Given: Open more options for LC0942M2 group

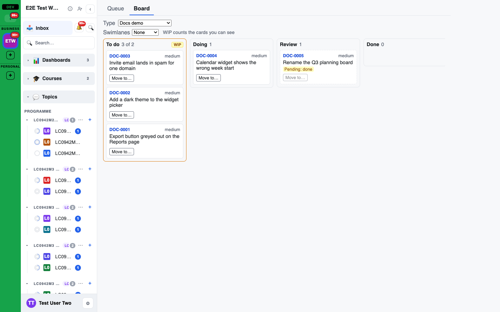Looking at the screenshot, I should (x=81, y=120).
